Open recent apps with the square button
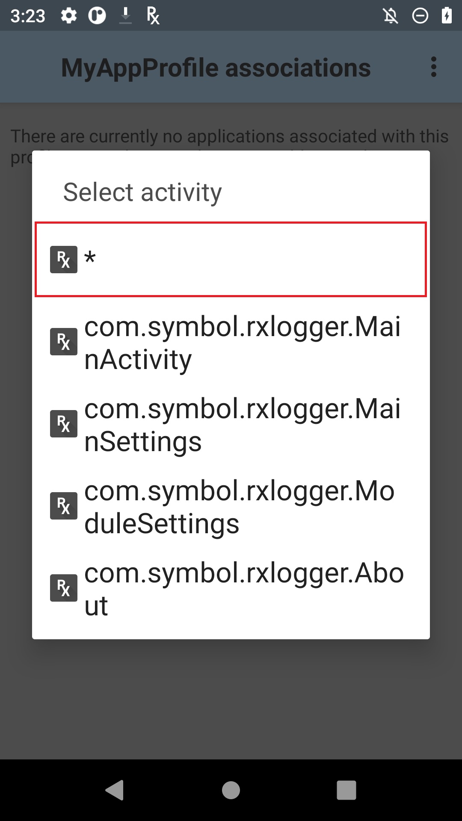Viewport: 462px width, 821px height. click(x=346, y=790)
